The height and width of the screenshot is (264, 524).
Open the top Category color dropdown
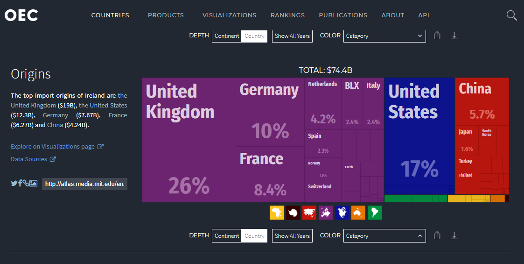click(384, 36)
